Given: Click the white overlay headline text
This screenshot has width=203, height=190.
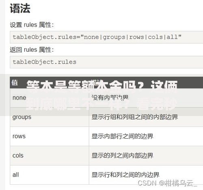Looking at the screenshot, I should [102, 95].
